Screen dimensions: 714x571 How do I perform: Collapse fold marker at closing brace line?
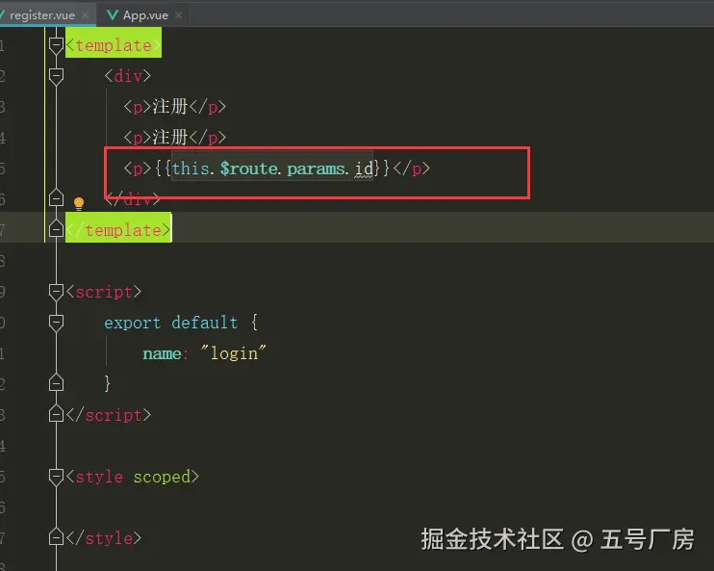coord(56,383)
